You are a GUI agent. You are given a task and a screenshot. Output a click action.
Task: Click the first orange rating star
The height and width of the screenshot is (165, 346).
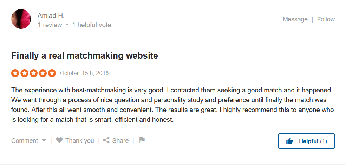pyautogui.click(x=15, y=73)
